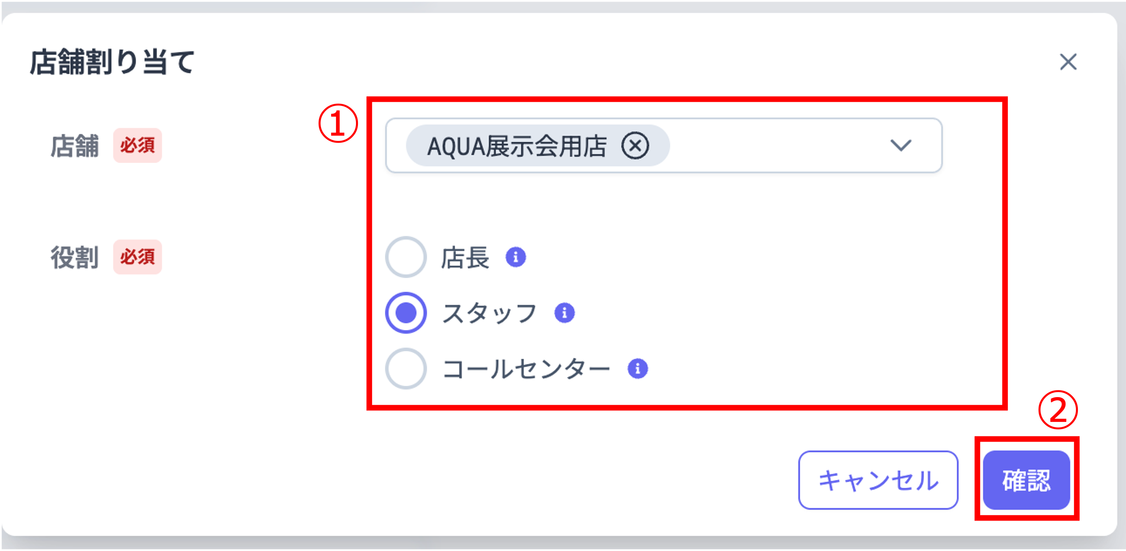Click the 役割 section label
This screenshot has width=1126, height=551.
coord(74,258)
